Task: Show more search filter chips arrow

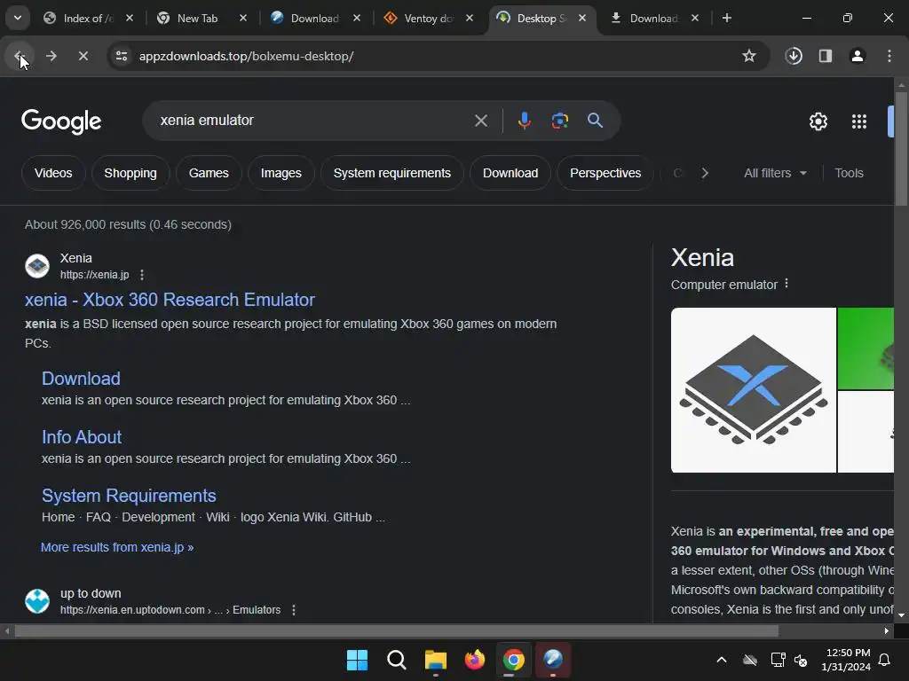Action: 704,173
